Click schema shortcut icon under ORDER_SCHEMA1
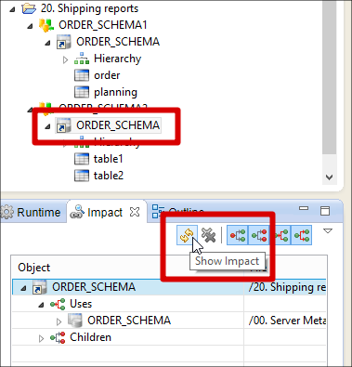Screen dimensions: 352x367 pyautogui.click(x=64, y=42)
